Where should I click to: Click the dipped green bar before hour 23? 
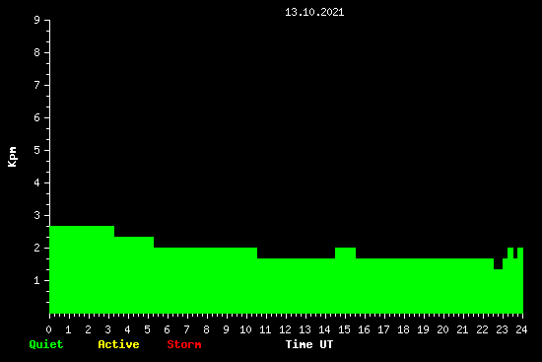[498, 291]
